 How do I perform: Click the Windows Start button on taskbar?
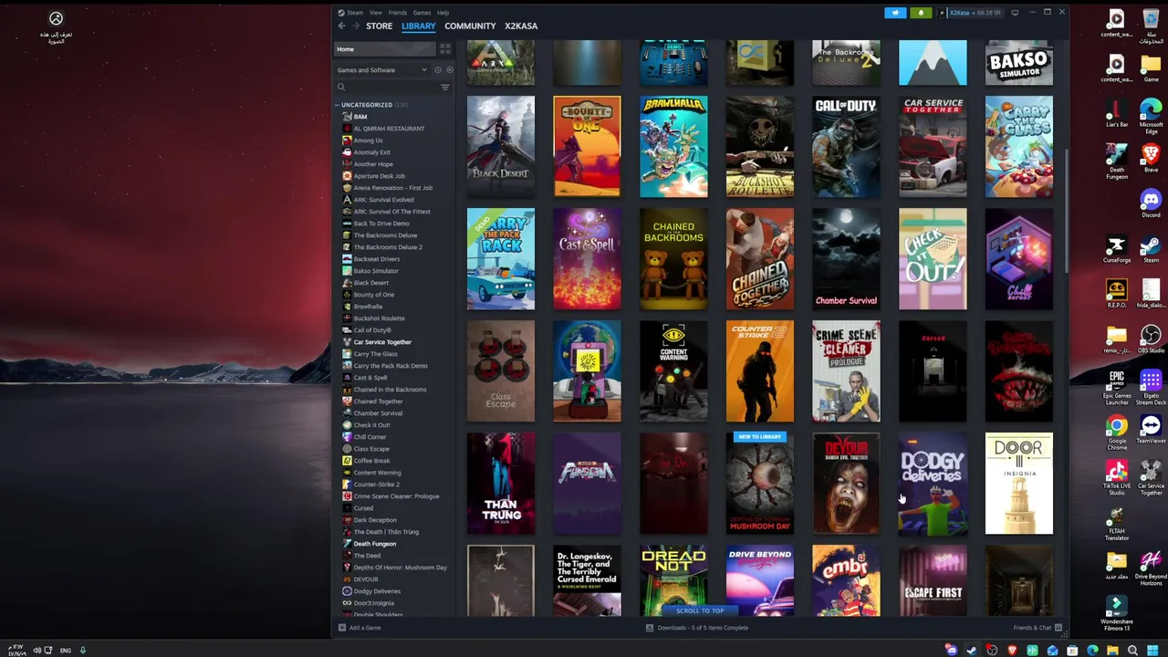point(1152,651)
